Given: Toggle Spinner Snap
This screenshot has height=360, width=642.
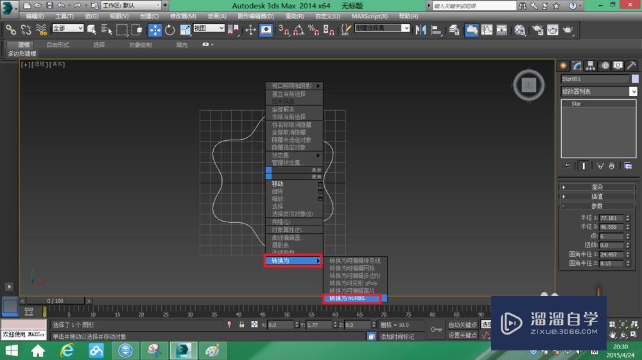Looking at the screenshot, I should tap(329, 30).
